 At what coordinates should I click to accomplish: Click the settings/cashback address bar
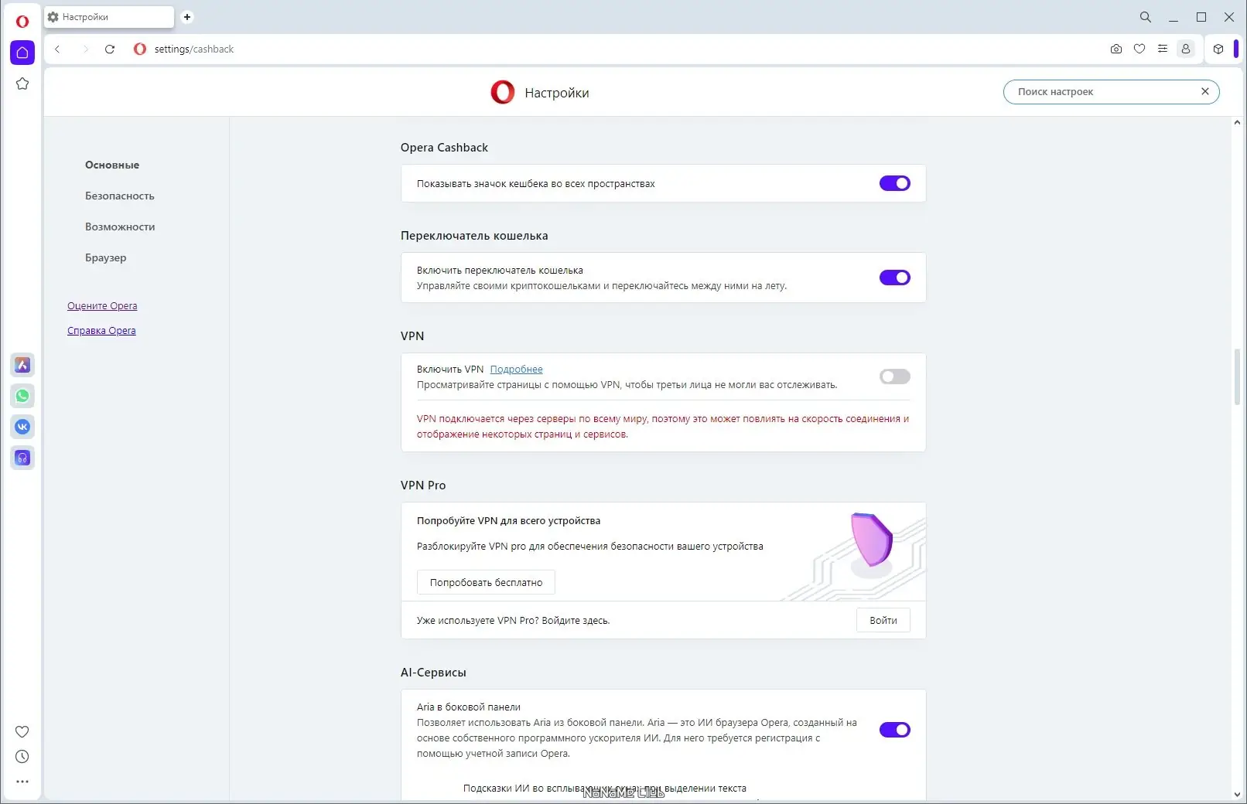(194, 49)
